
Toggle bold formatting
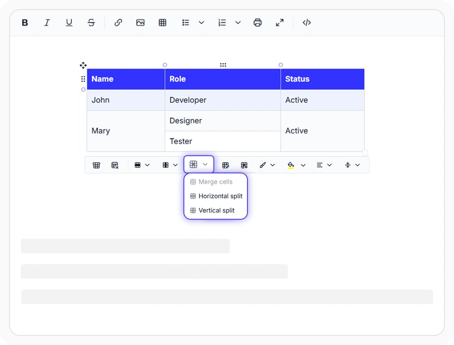[x=25, y=23]
